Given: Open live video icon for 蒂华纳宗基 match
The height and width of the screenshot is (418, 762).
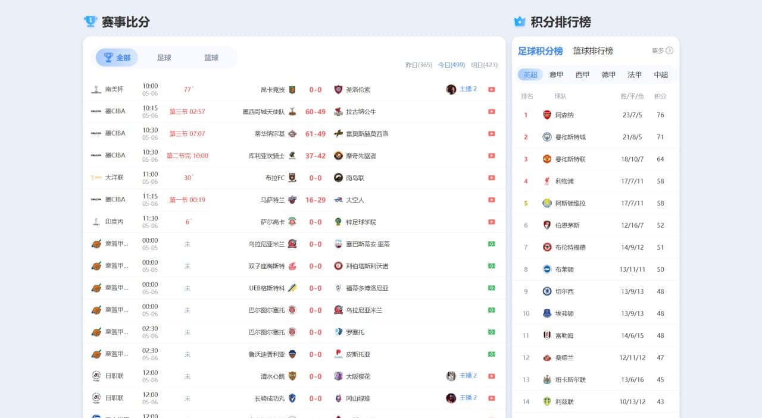Looking at the screenshot, I should (492, 134).
